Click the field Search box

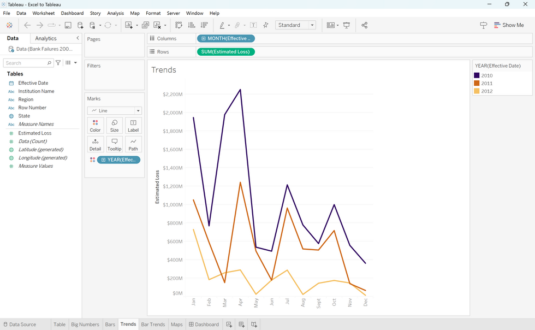pyautogui.click(x=28, y=63)
